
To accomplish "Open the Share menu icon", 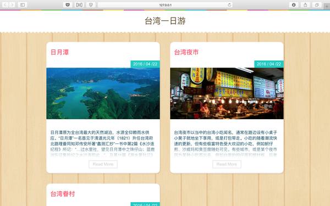I will click(x=305, y=4).
